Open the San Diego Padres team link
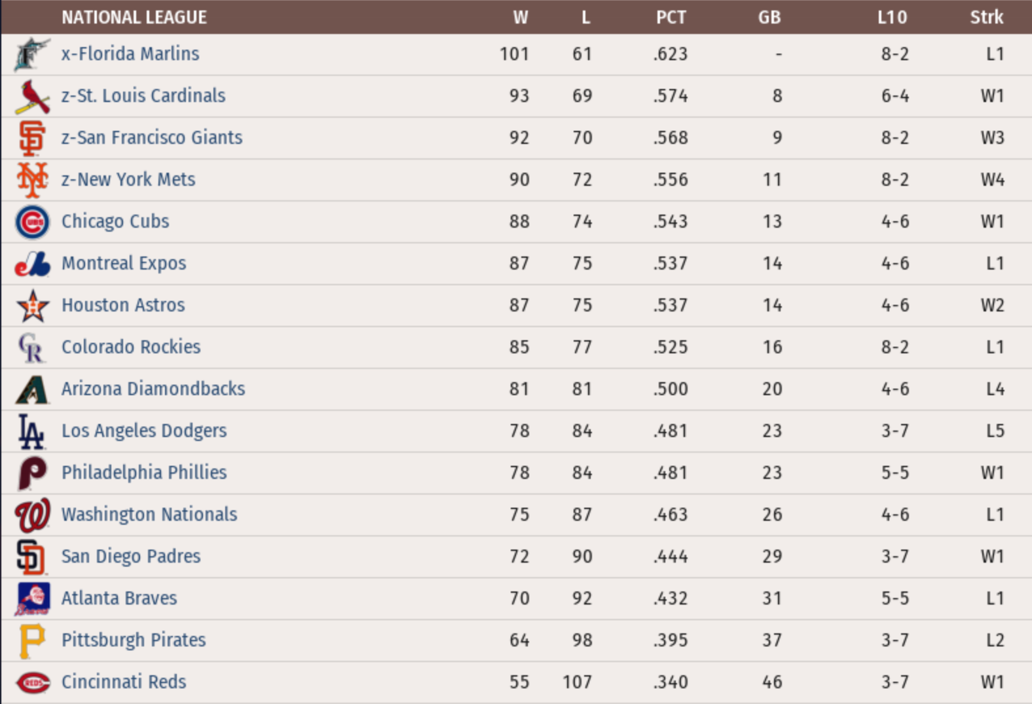1032x704 pixels. pos(131,556)
